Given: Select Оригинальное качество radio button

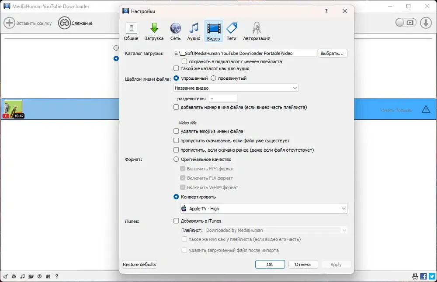Looking at the screenshot, I should 176,160.
